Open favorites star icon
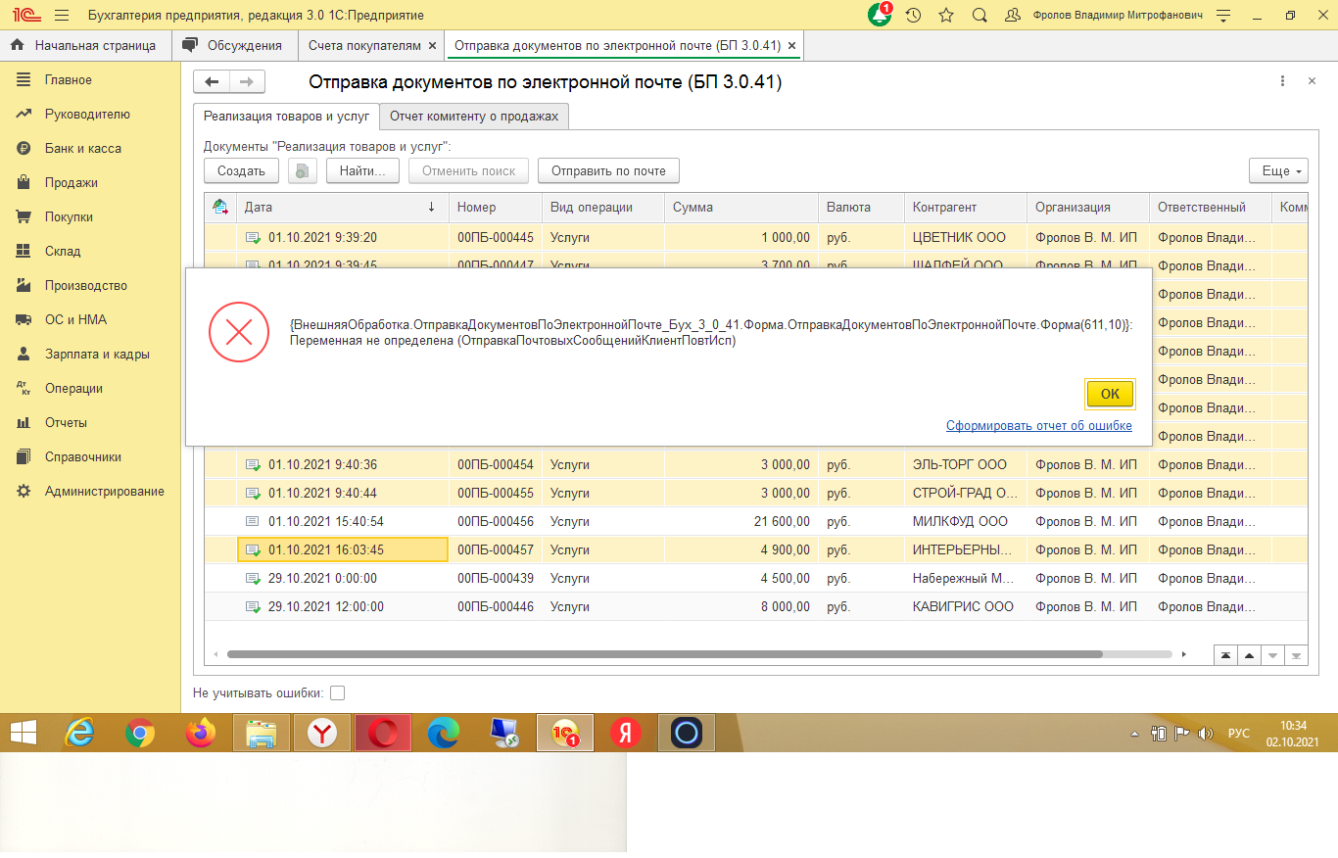This screenshot has height=858, width=1338. (946, 16)
